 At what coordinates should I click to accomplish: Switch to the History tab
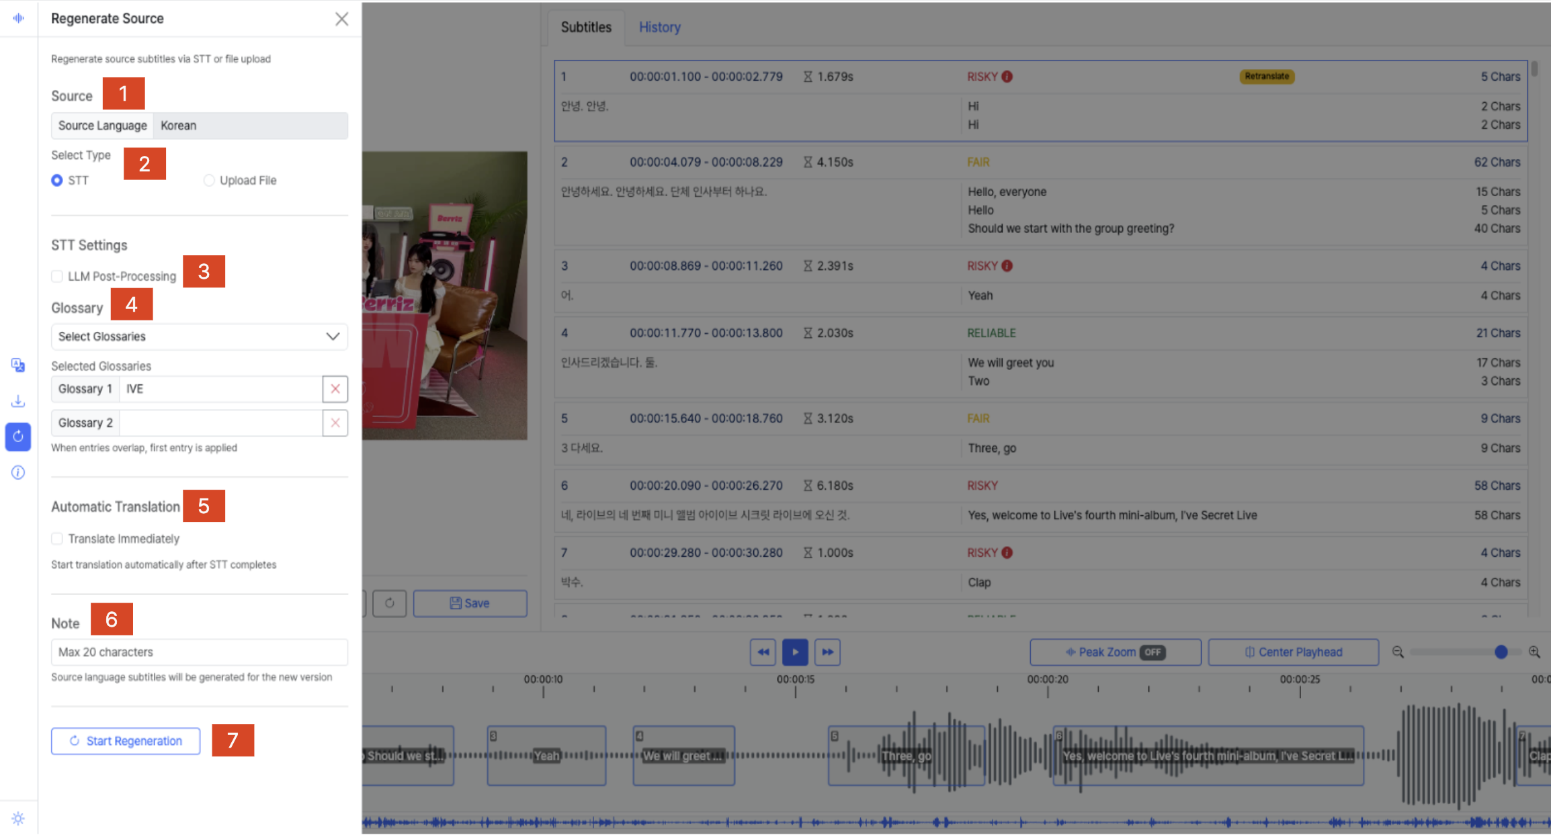click(x=660, y=28)
